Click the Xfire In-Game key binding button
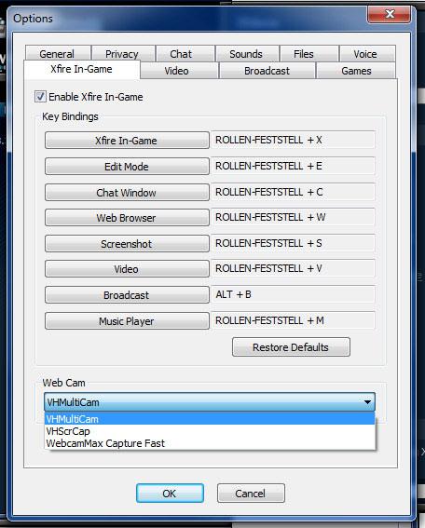 point(127,140)
